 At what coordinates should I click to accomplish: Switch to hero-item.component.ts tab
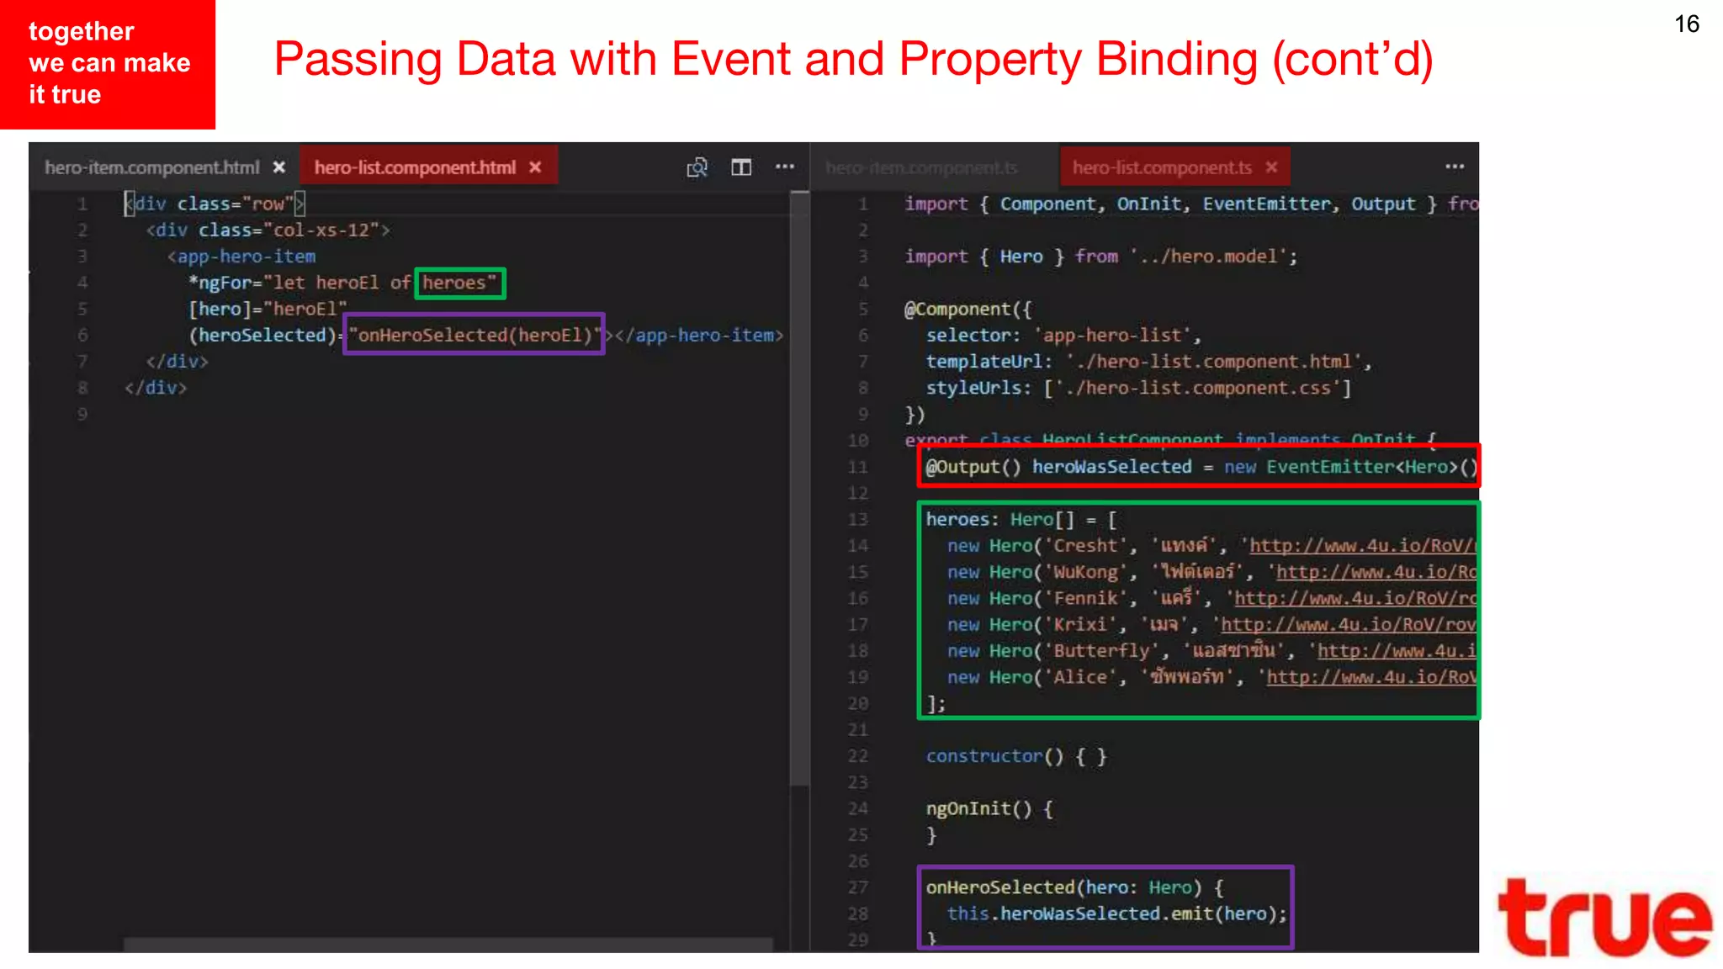[921, 167]
